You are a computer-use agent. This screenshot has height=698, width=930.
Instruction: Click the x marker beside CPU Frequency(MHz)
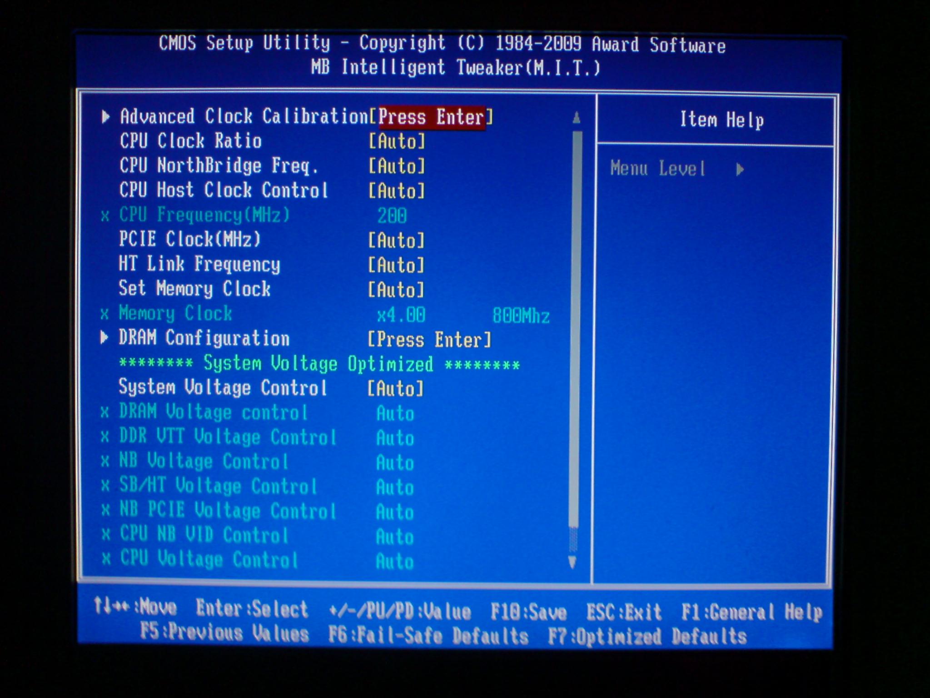coord(105,216)
